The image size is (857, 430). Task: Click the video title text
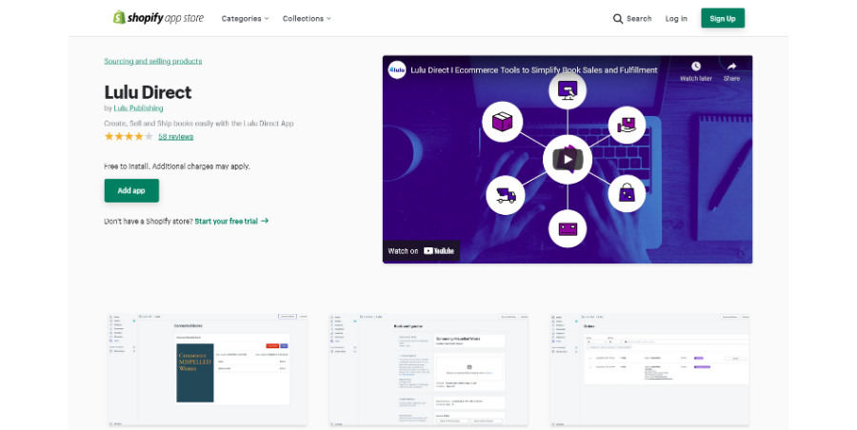(534, 70)
